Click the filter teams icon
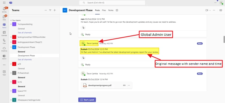 coord(50,10)
